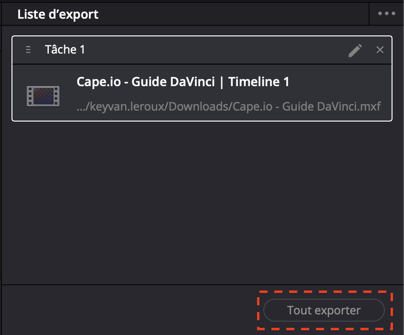Click the 'Liste d'export' panel title
404x335 pixels.
point(57,14)
